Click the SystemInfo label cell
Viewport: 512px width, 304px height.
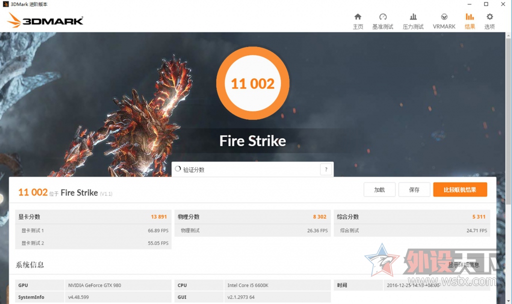pos(39,297)
